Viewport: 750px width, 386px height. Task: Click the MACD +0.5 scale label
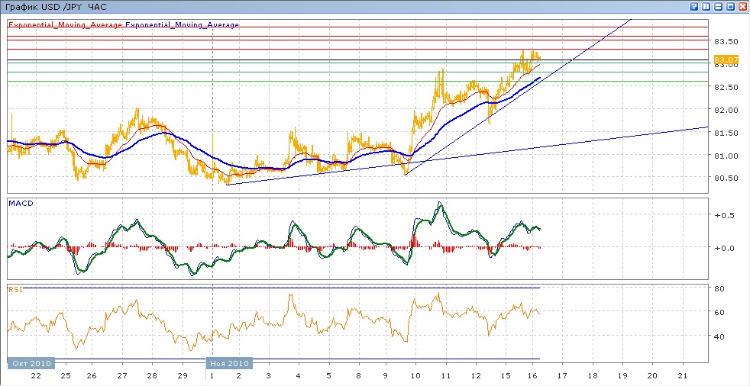(723, 215)
